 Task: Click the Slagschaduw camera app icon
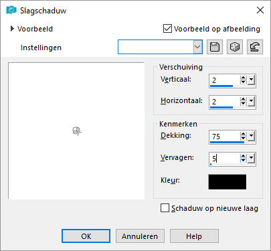11,10
